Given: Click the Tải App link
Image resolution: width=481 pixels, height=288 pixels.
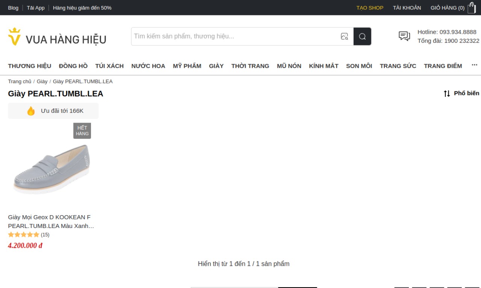Looking at the screenshot, I should [36, 7].
